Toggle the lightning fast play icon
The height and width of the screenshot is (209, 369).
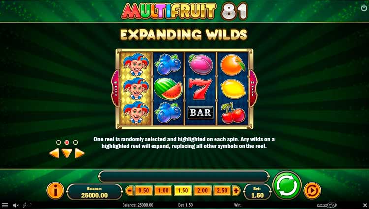[24, 205]
